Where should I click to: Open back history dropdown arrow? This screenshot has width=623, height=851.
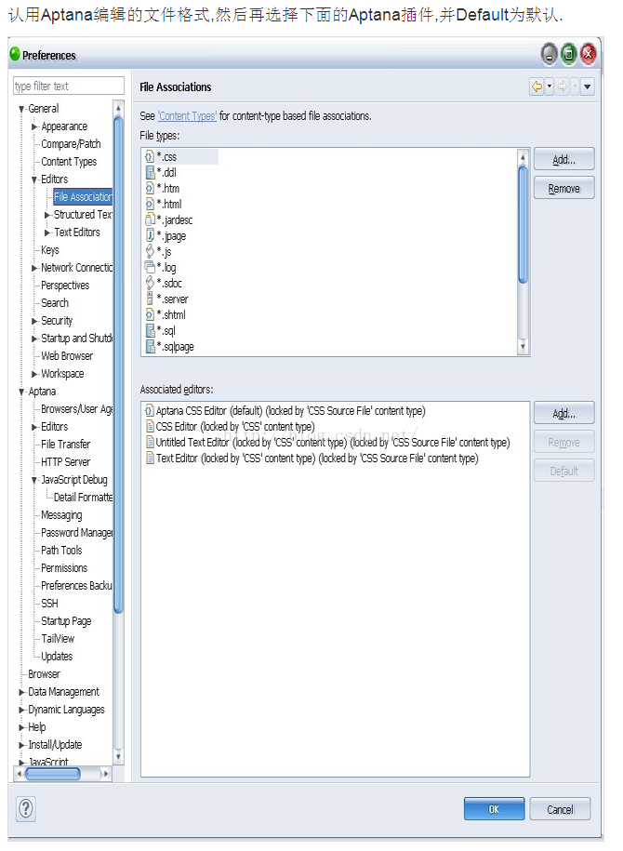tap(550, 86)
